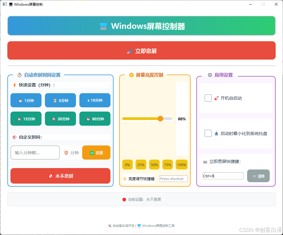283x235 pixels.
Task: Click the lightning icon beside 快速设置
Action: click(x=15, y=85)
